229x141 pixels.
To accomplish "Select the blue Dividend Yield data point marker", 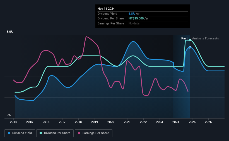I will (x=190, y=47).
